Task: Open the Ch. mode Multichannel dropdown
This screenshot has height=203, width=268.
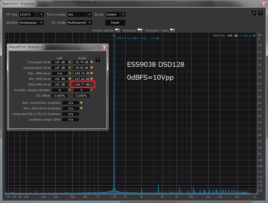Action: click(x=79, y=23)
